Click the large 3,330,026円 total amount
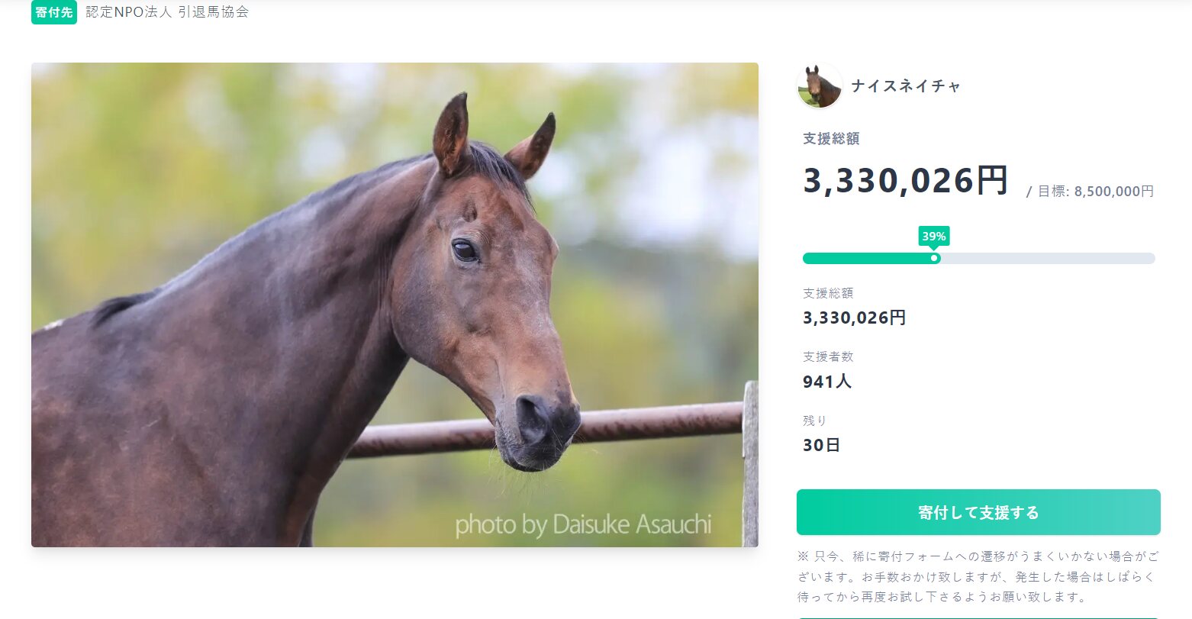The image size is (1192, 619). [x=905, y=181]
